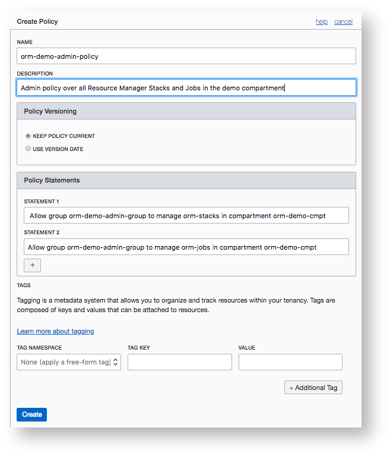Click the Tag Key input field
Viewport: 390px width, 456px height.
[x=179, y=362]
